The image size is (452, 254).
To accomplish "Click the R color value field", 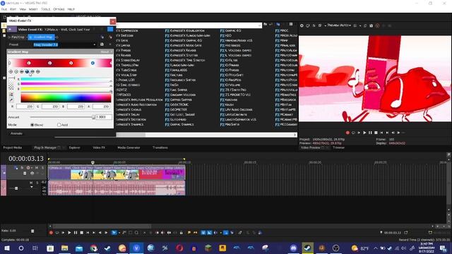I will pos(25,107).
